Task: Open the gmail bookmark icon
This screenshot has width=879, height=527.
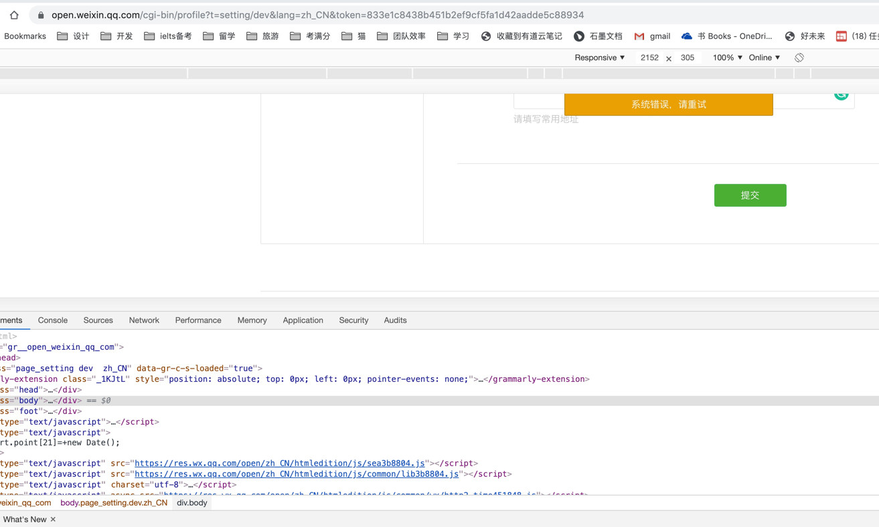Action: click(639, 36)
